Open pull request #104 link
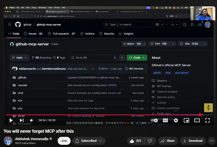Screen dimensions: 217x147 112,85
